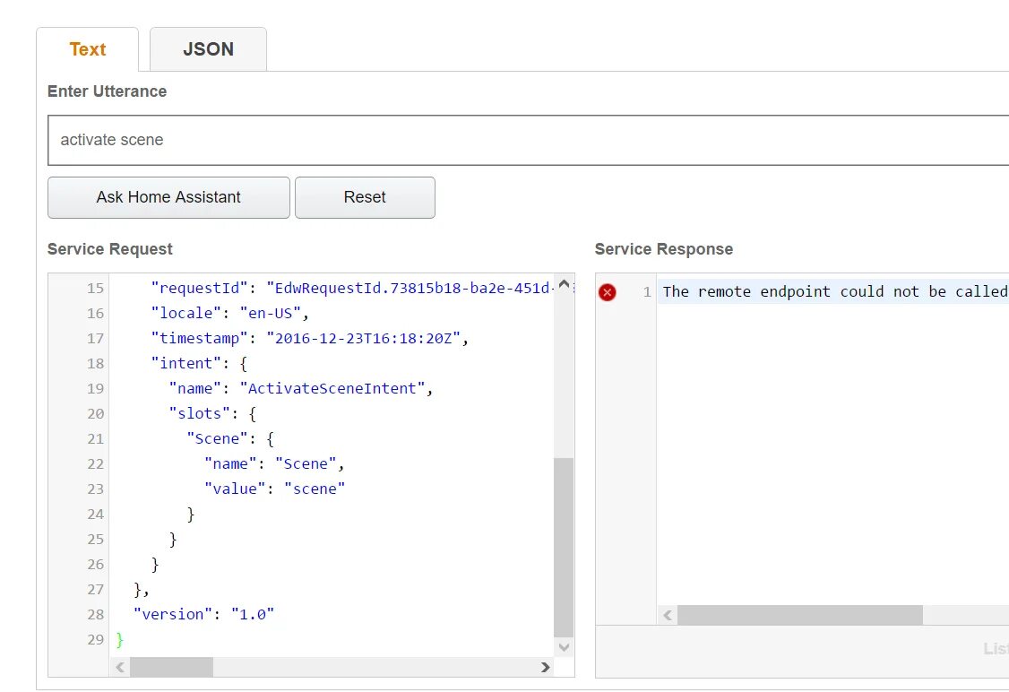Click the Service Request scroll-right arrow
The width and height of the screenshot is (1009, 692).
[546, 667]
